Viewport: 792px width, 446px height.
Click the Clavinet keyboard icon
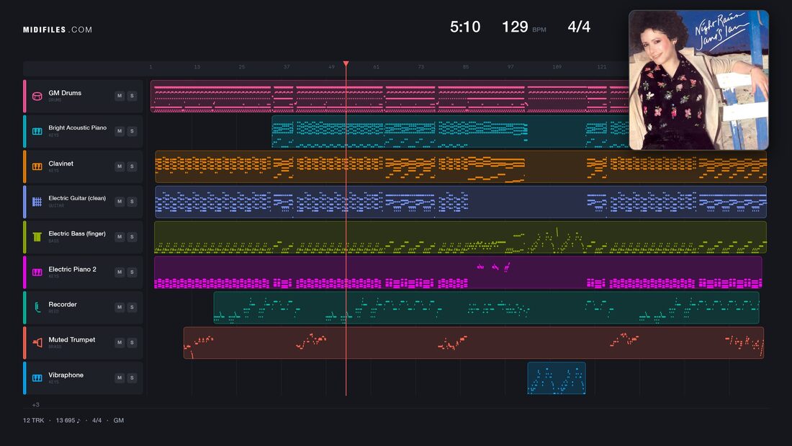[37, 166]
